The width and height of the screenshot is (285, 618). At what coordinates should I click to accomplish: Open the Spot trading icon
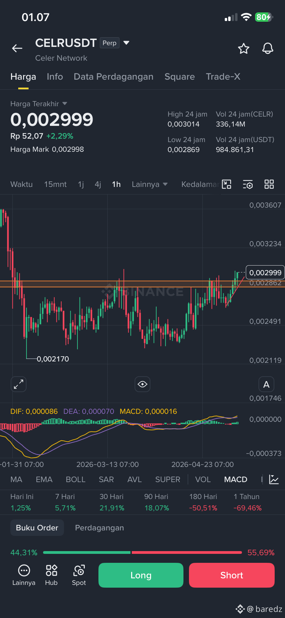pos(79,575)
